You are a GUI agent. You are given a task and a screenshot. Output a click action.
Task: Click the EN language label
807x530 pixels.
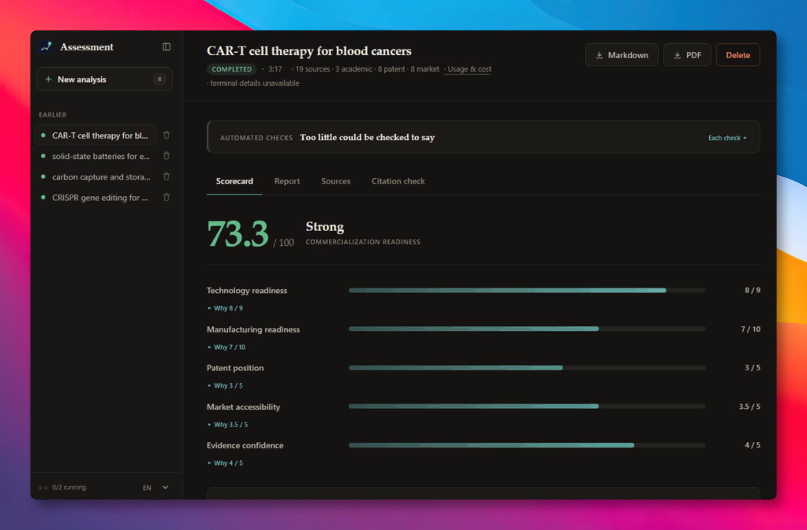147,487
